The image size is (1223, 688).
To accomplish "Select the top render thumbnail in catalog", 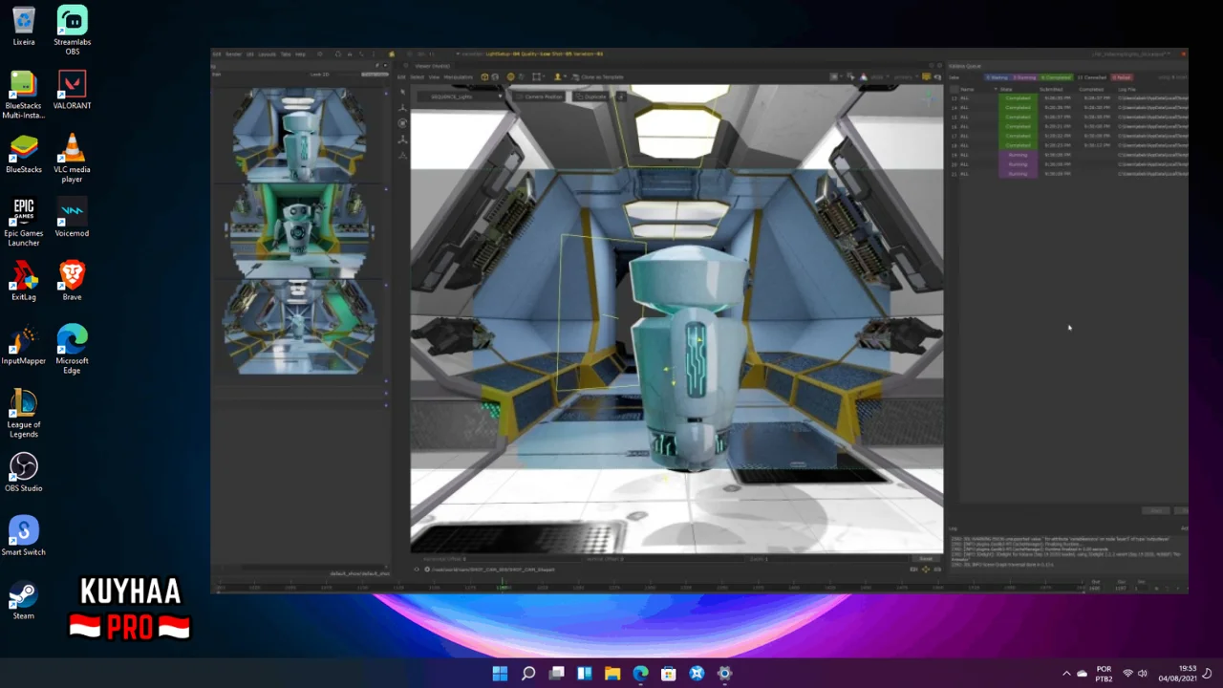I will click(x=299, y=134).
